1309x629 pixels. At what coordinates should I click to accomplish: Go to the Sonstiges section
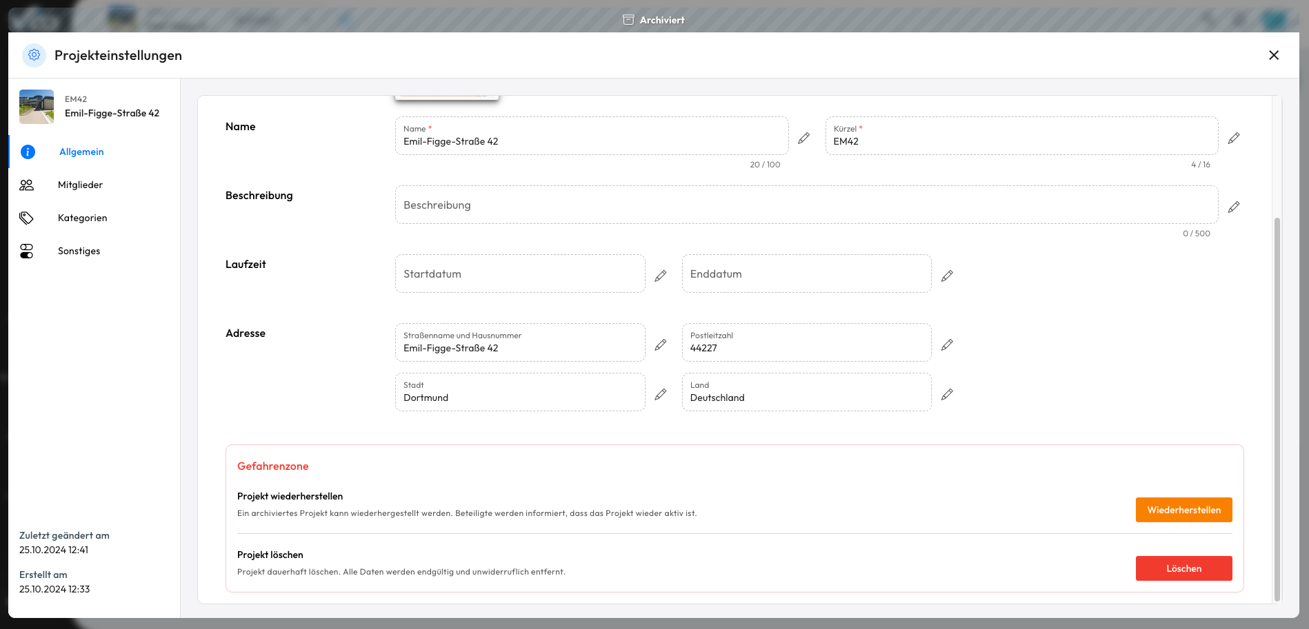coord(79,251)
